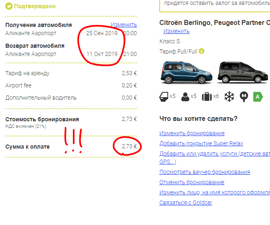Click the manual transmission M icon

click(244, 96)
